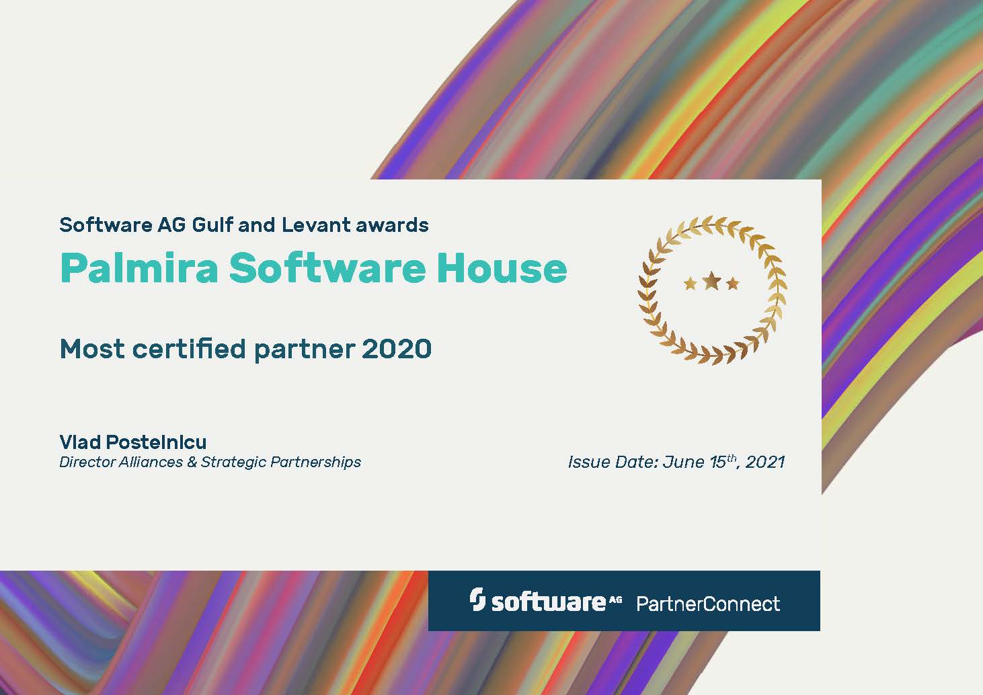The height and width of the screenshot is (695, 983).
Task: Click the gold laurel wreath emblem
Action: (712, 290)
